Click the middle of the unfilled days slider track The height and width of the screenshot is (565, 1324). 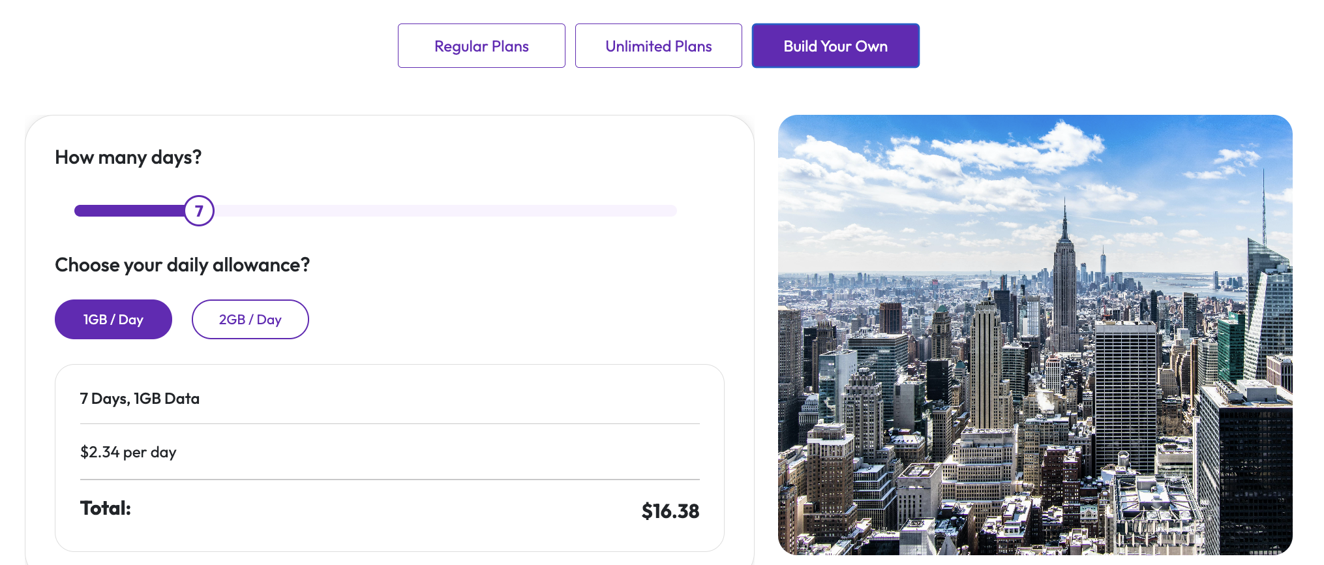tap(445, 211)
